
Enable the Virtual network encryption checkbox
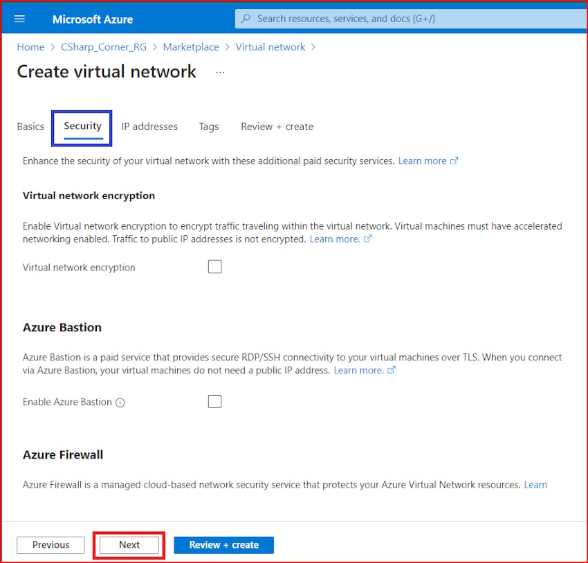[x=214, y=266]
